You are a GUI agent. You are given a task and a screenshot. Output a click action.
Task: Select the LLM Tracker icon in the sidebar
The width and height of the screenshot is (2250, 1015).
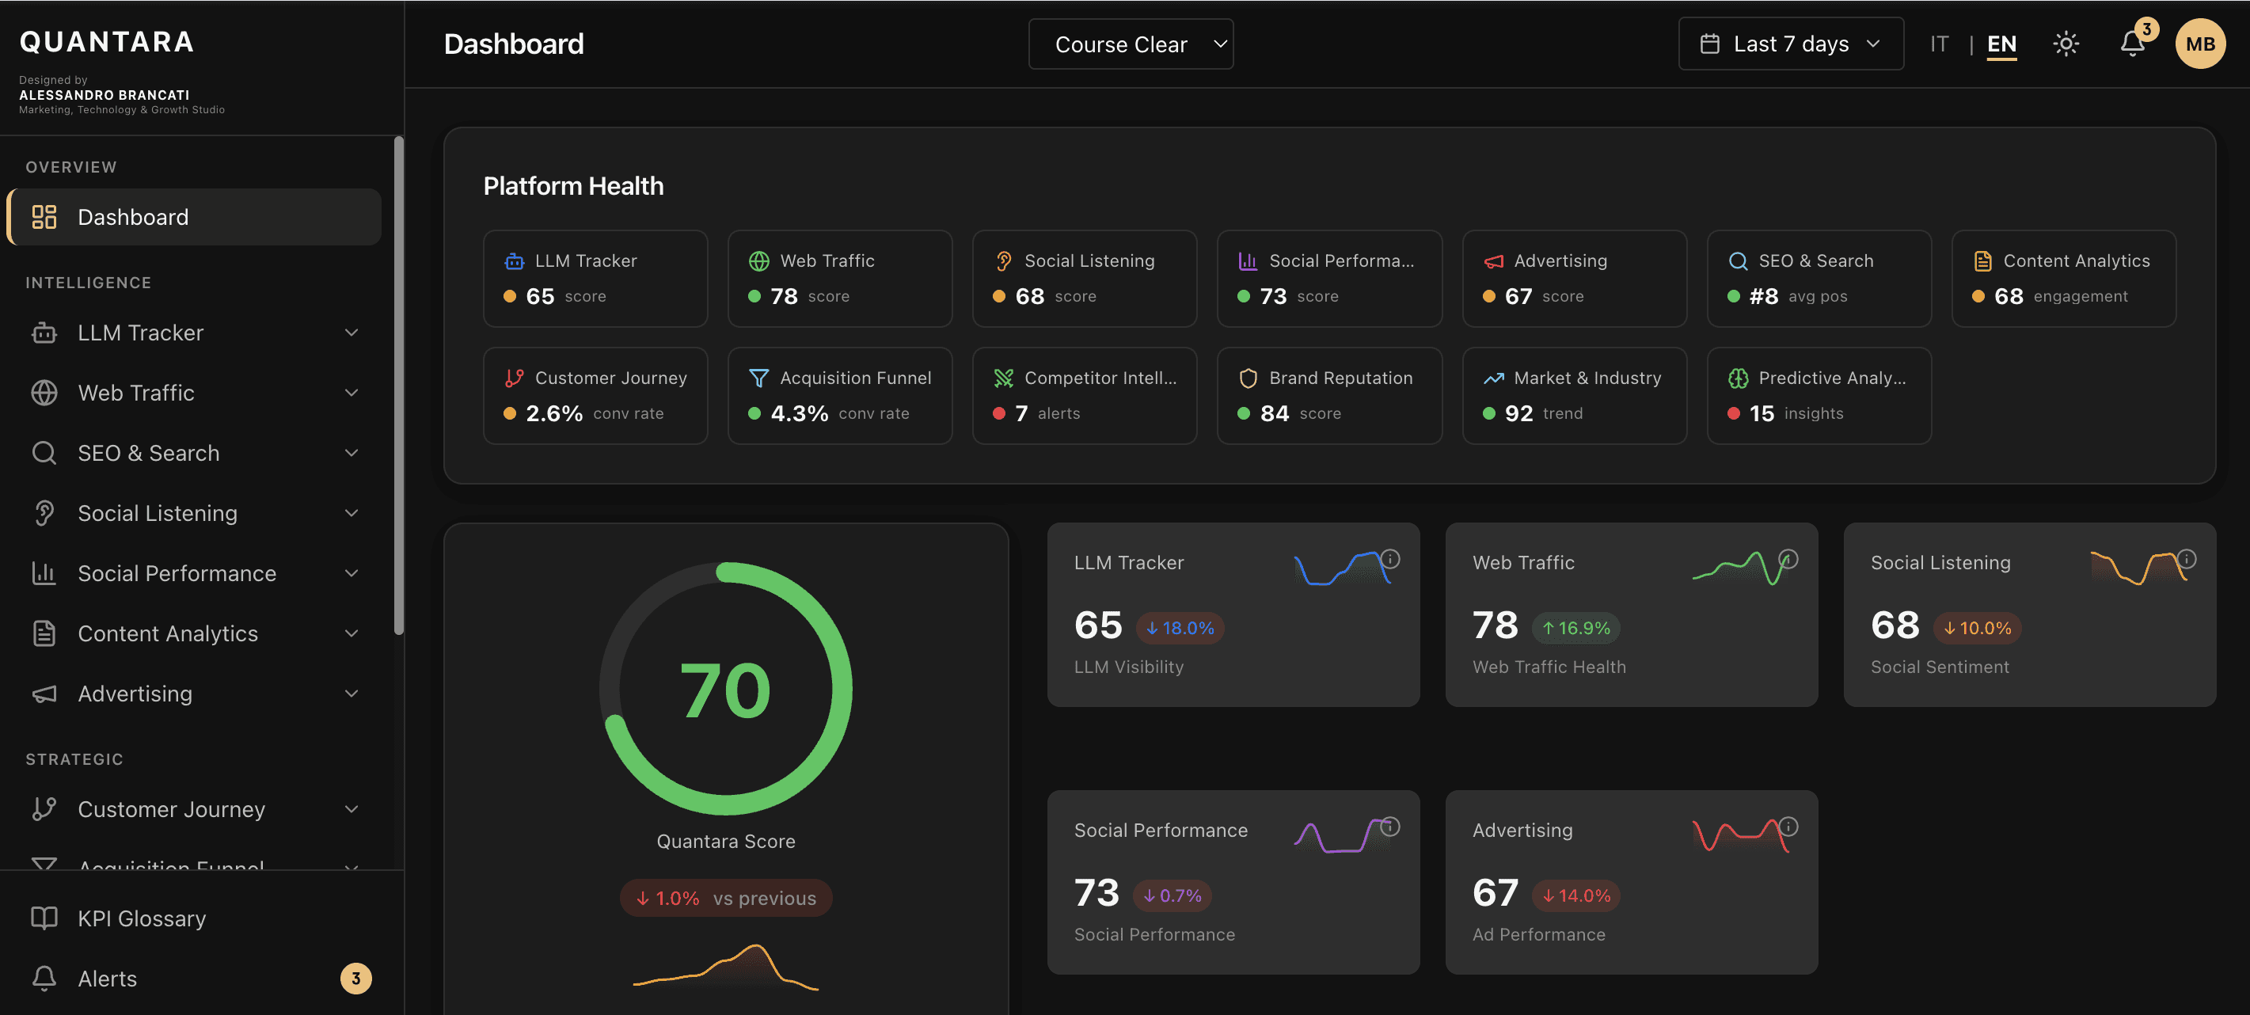[x=44, y=332]
